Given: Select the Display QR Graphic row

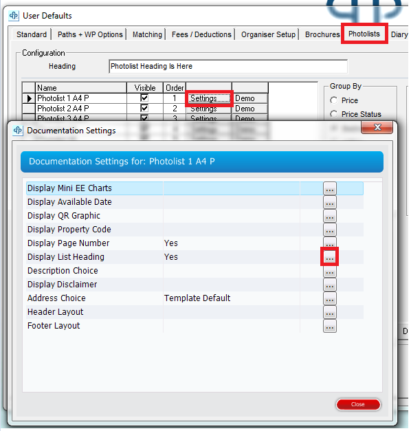Looking at the screenshot, I should [x=195, y=216].
